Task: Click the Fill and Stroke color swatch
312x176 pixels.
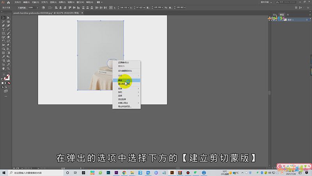Action: (6, 77)
